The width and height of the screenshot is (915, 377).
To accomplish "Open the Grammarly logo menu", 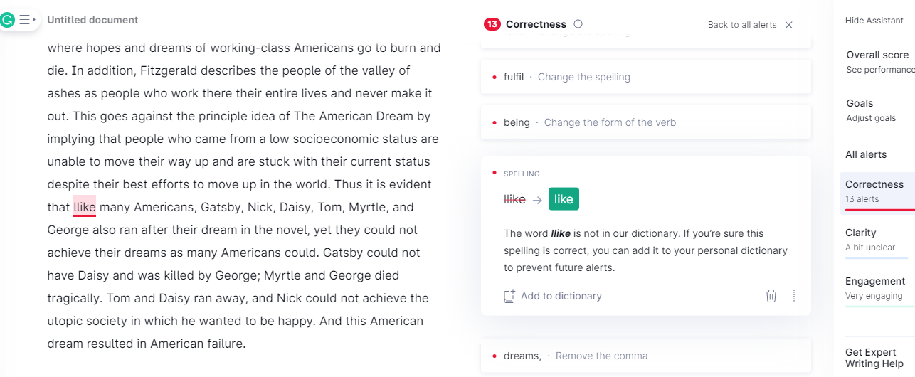I will pyautogui.click(x=8, y=20).
